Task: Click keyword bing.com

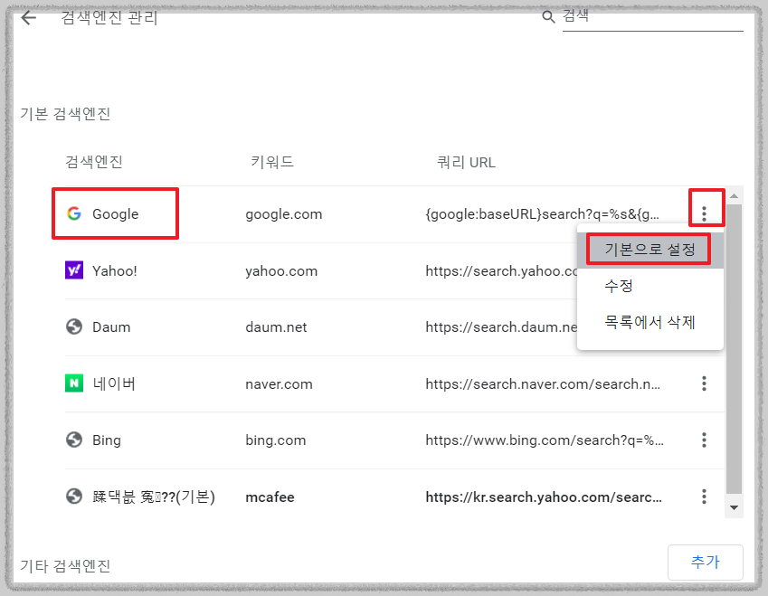Action: tap(275, 440)
